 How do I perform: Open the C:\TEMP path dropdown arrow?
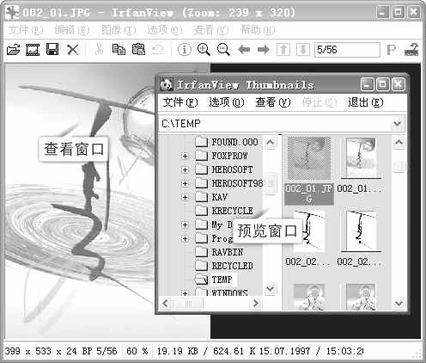coord(397,124)
